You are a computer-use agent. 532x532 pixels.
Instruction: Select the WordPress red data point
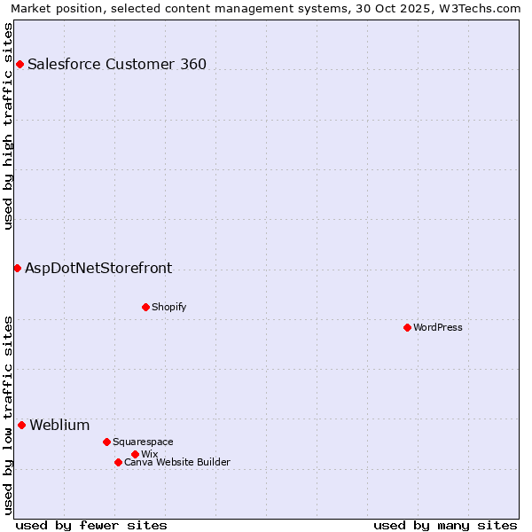click(x=407, y=327)
